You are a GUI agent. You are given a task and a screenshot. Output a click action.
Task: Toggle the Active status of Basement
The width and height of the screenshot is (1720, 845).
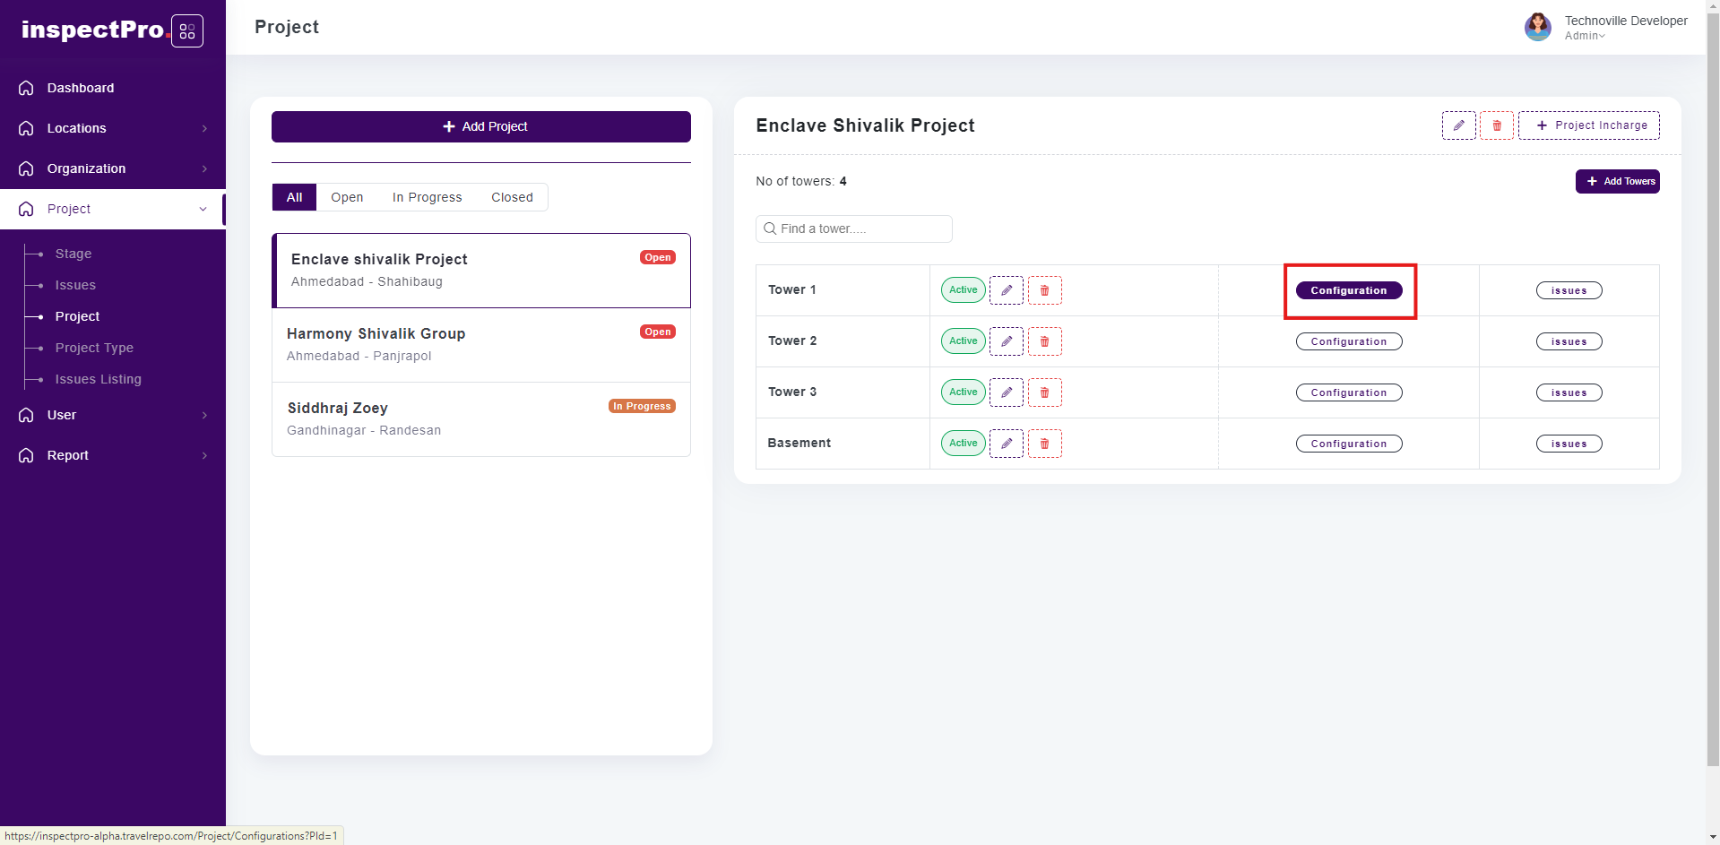963,444
